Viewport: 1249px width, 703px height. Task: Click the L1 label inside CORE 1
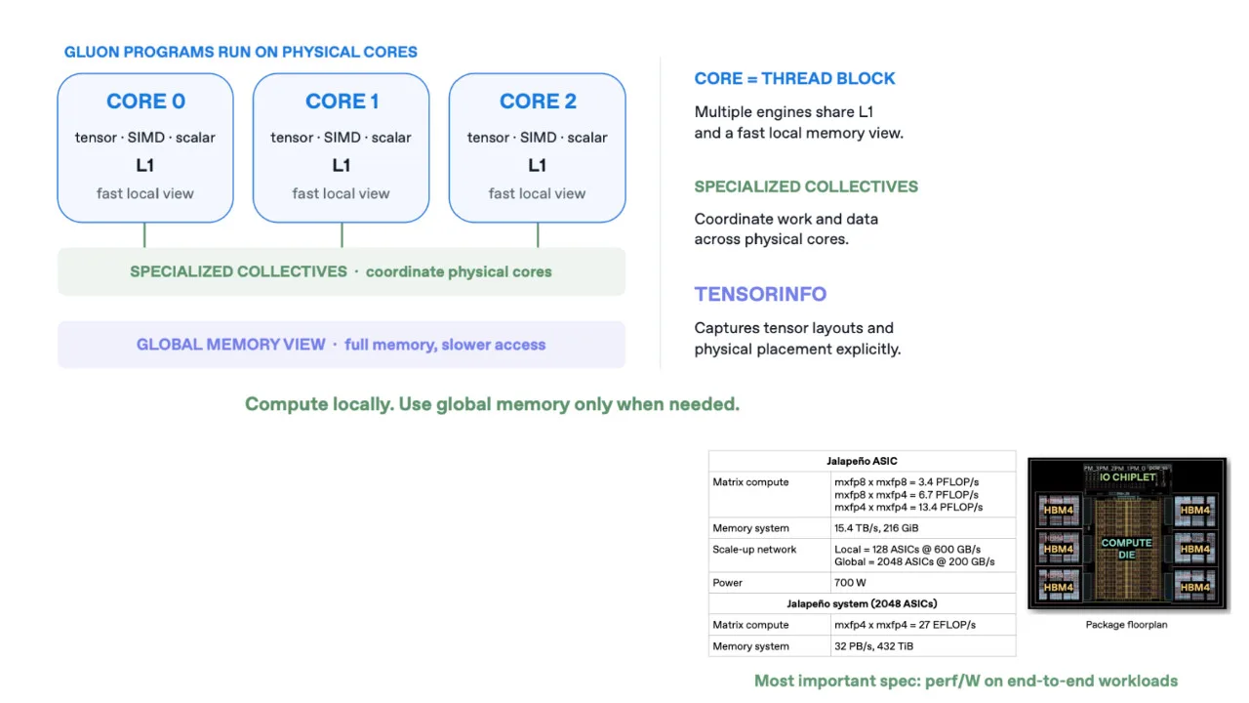[342, 165]
